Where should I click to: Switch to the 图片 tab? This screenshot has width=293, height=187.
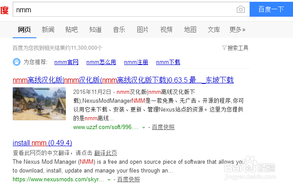[x=143, y=29]
